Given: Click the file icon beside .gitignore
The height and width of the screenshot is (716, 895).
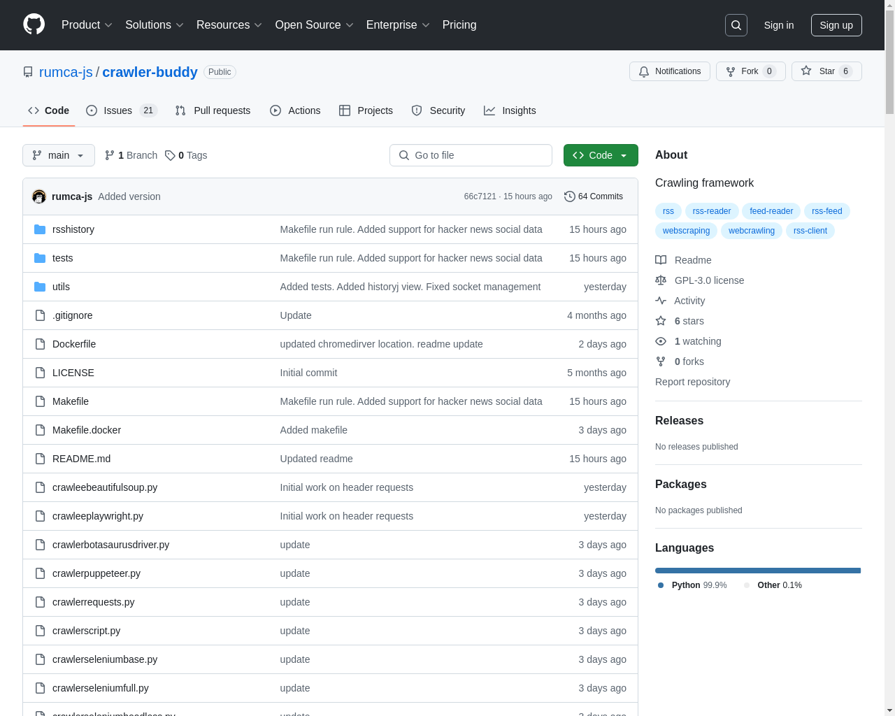Looking at the screenshot, I should tap(40, 315).
